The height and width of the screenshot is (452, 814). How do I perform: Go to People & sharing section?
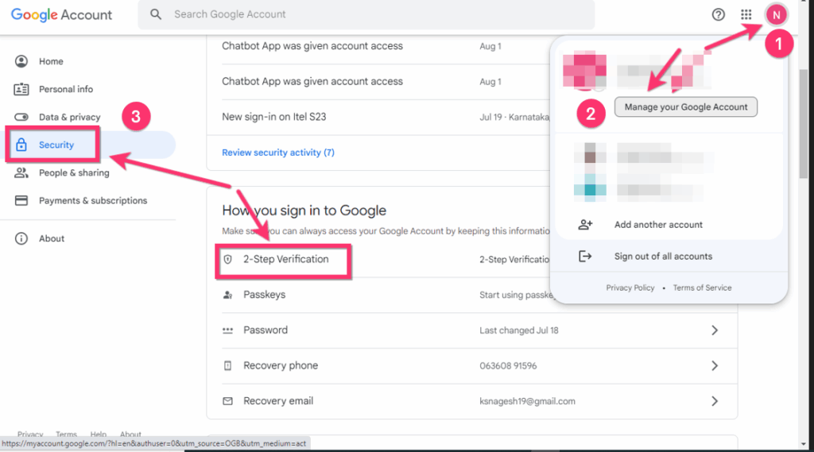point(73,173)
